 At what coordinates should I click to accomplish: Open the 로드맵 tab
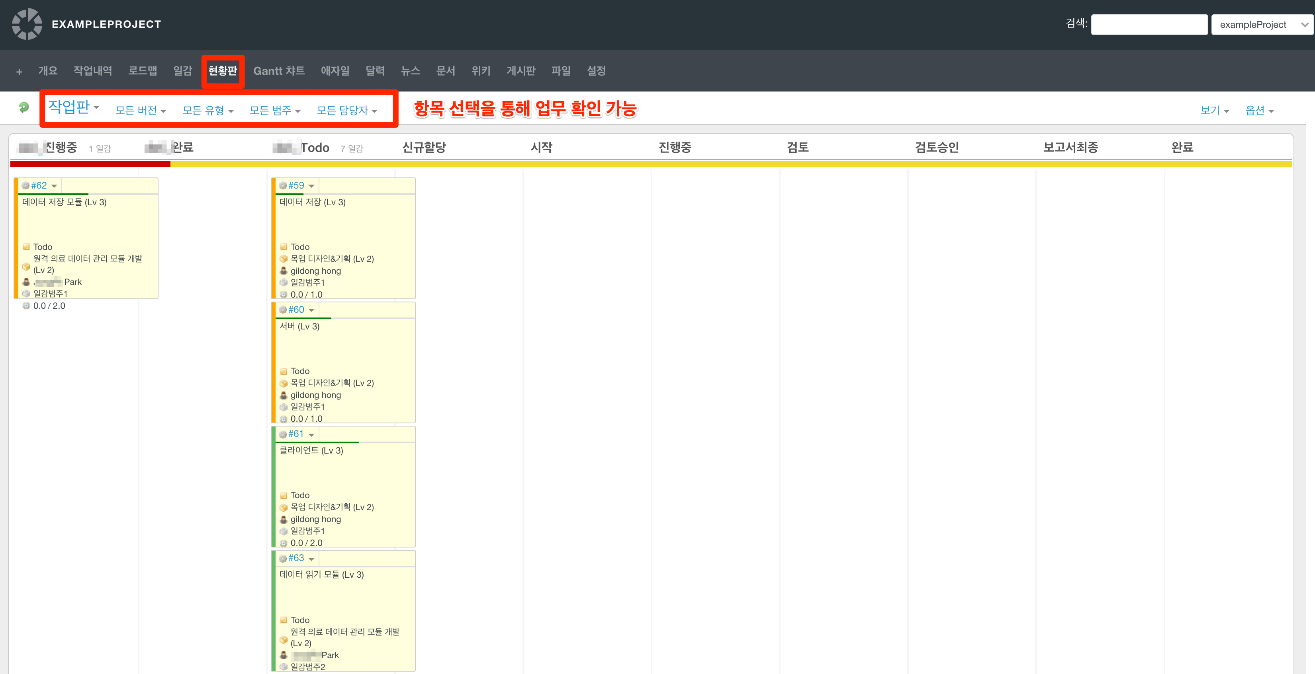tap(143, 71)
